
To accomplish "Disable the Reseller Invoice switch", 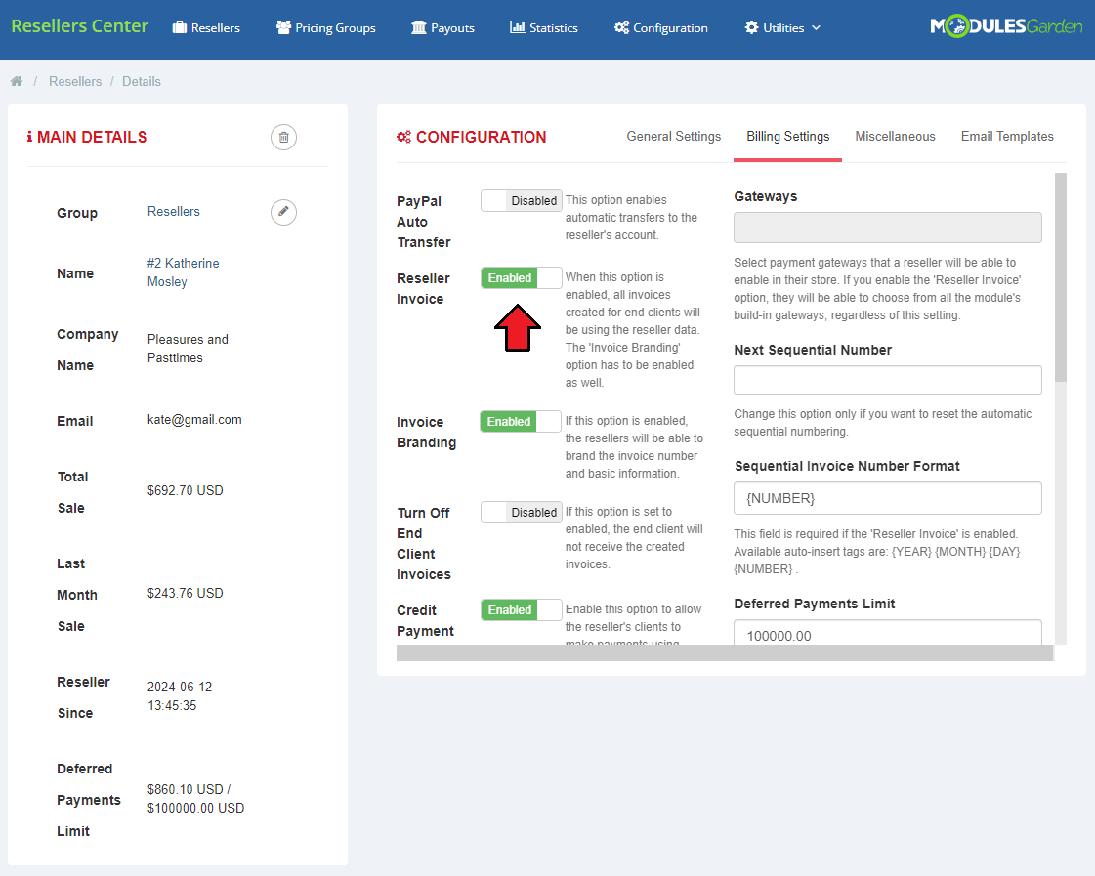I will (521, 277).
